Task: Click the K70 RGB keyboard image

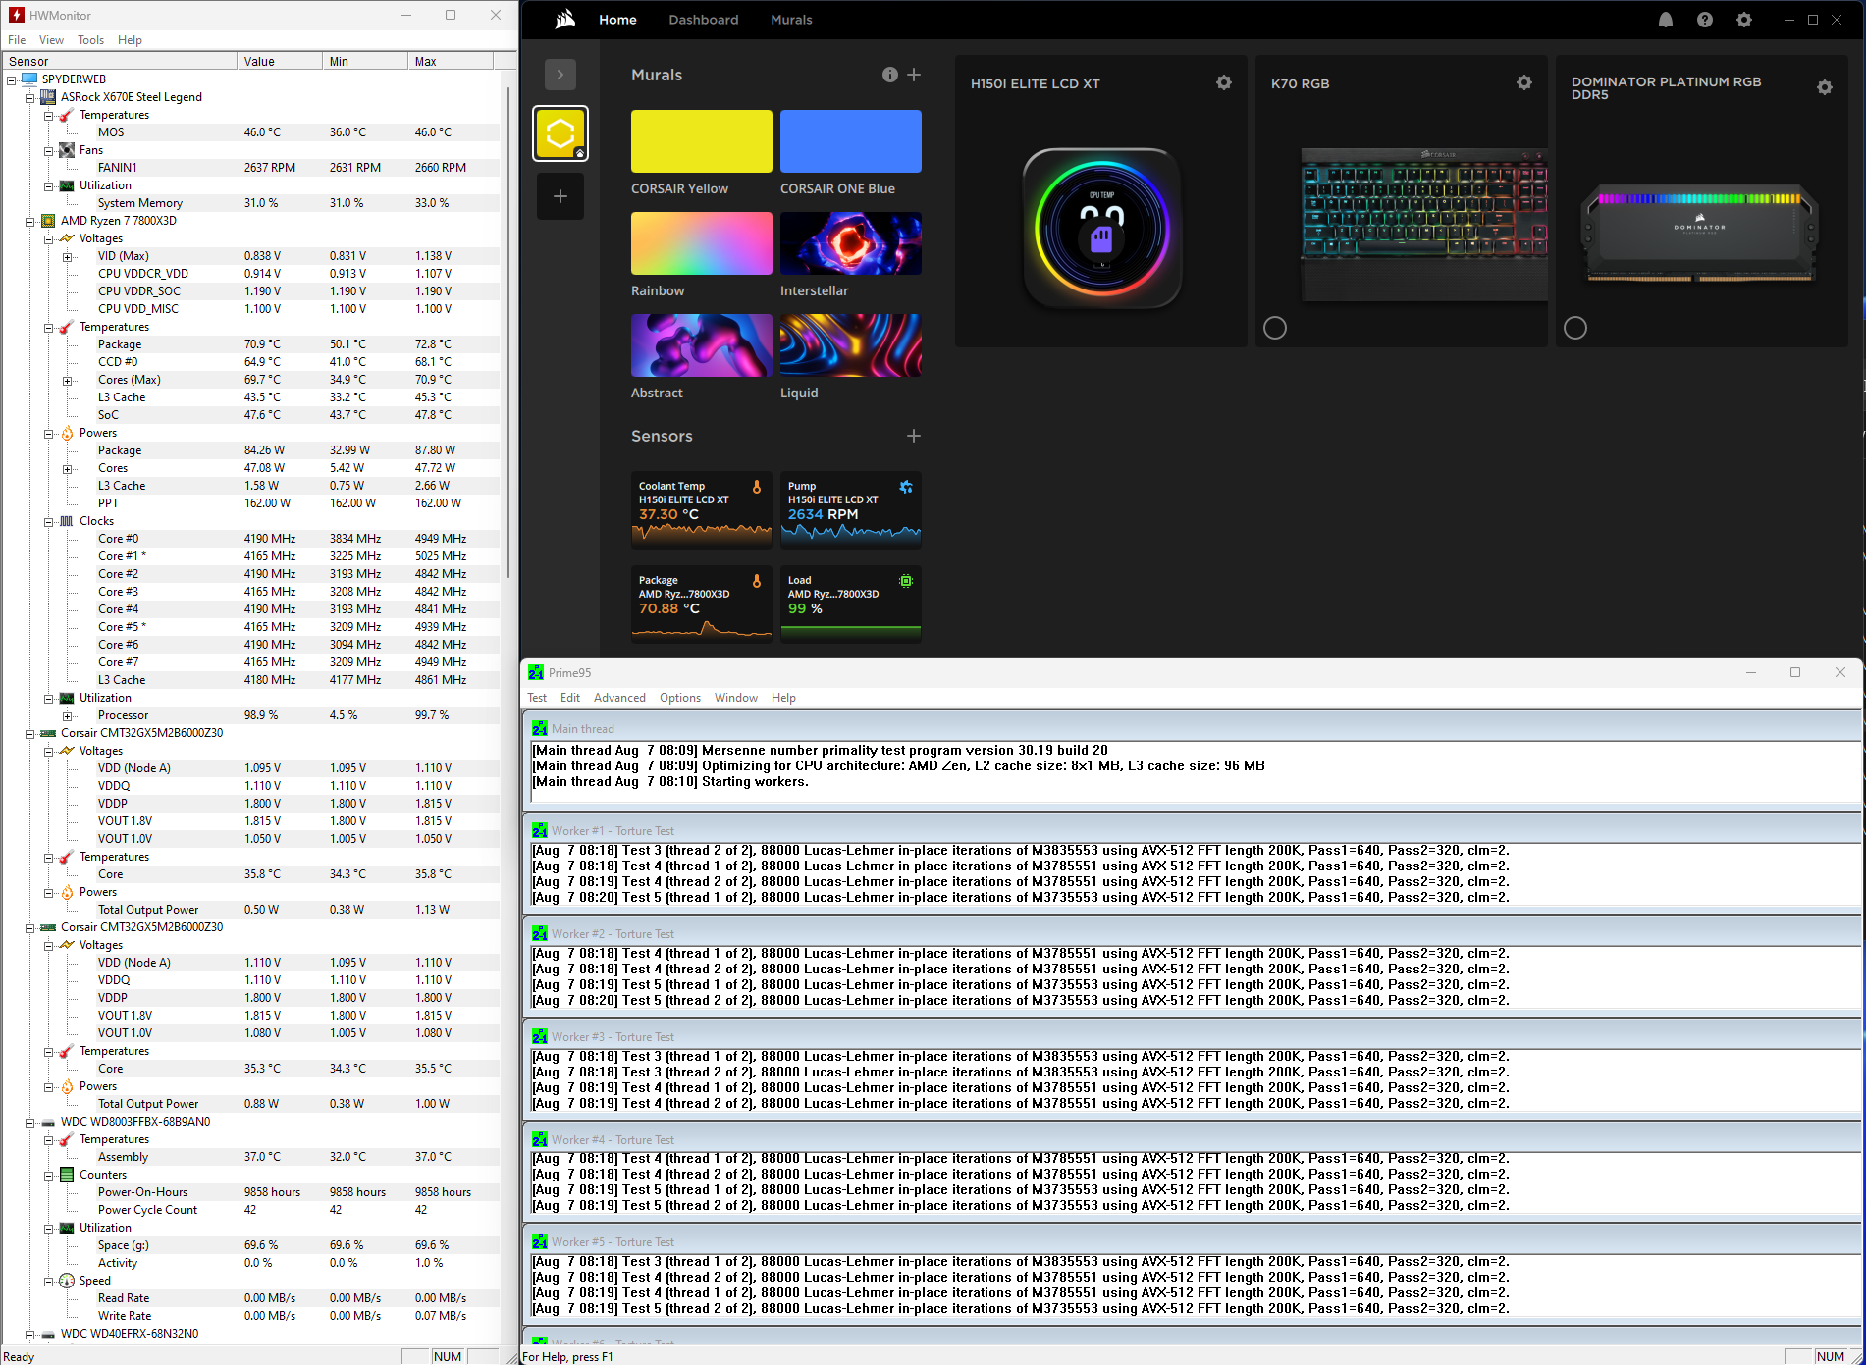Action: (1423, 224)
